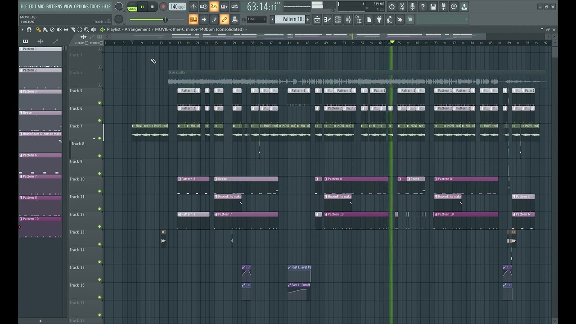Mute Track 6 with its green light
The width and height of the screenshot is (576, 324).
99,121
